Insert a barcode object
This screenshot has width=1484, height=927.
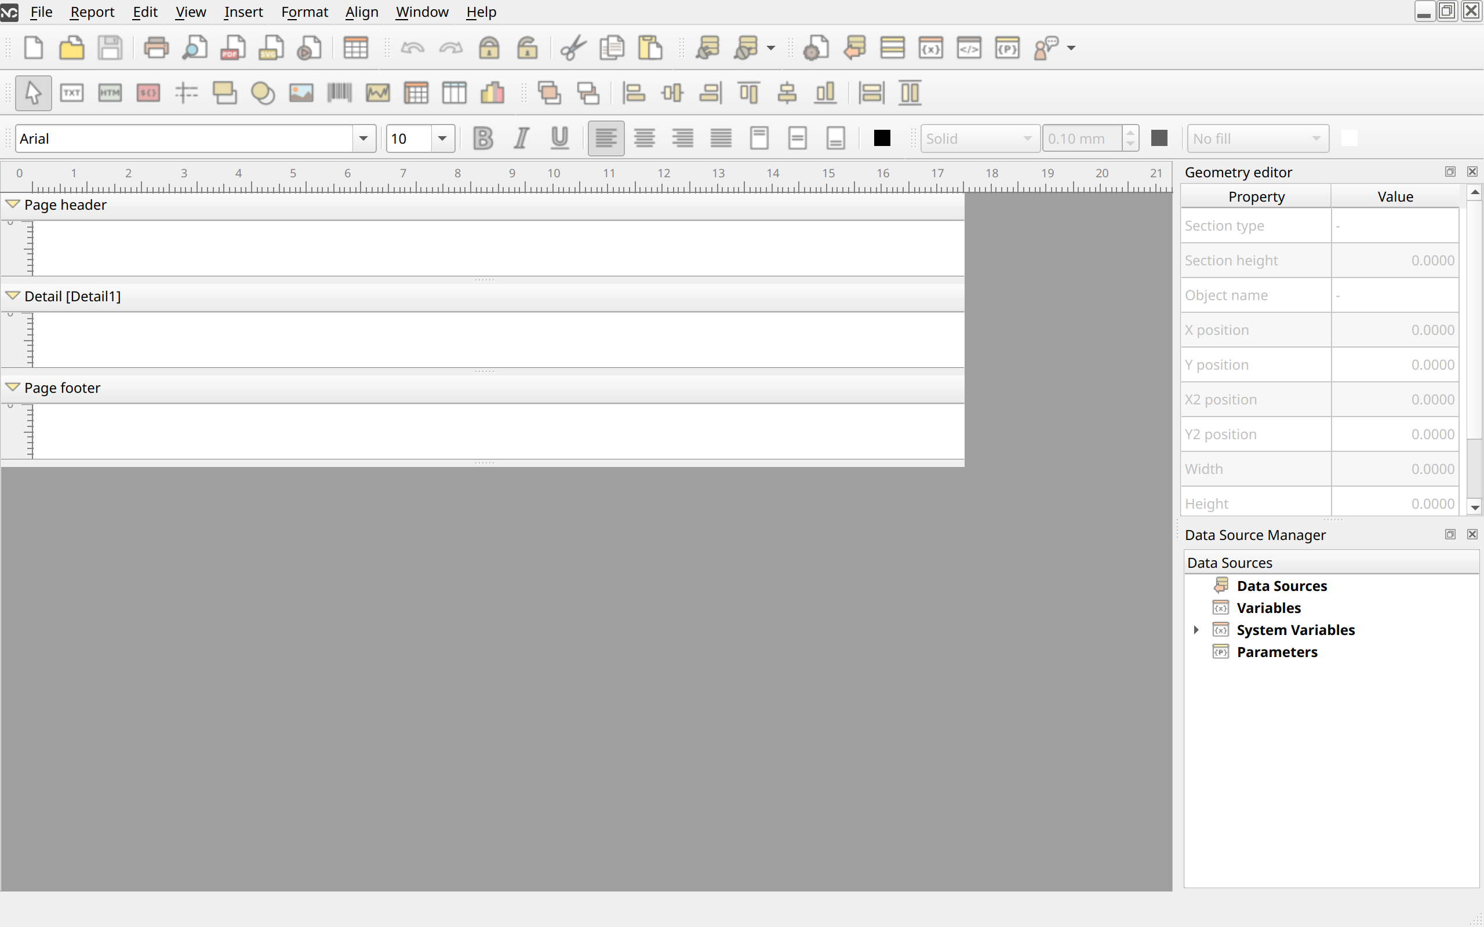(x=339, y=93)
